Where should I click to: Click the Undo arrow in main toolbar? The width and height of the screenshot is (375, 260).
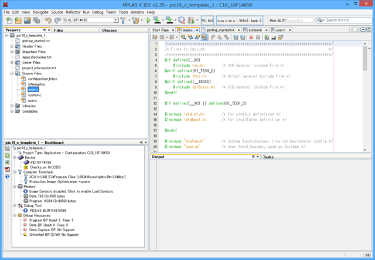pyautogui.click(x=47, y=21)
